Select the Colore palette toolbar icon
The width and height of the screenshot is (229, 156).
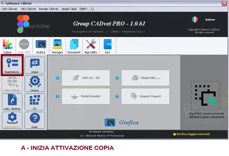click(8, 46)
